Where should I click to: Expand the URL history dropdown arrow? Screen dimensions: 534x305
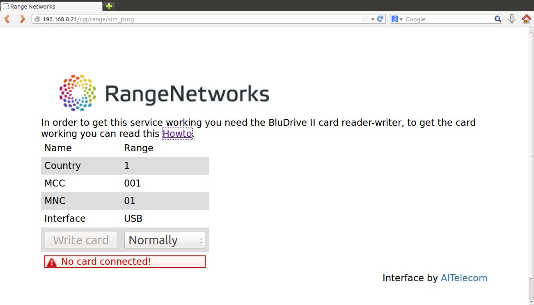coord(373,19)
